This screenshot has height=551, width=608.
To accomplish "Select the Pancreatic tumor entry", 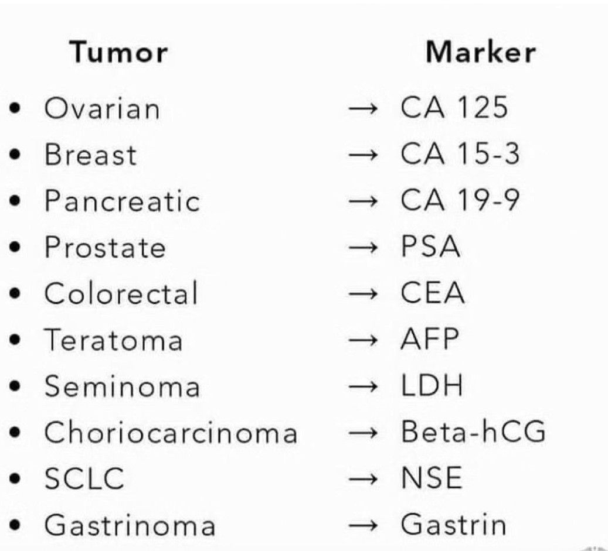I will pos(123,202).
